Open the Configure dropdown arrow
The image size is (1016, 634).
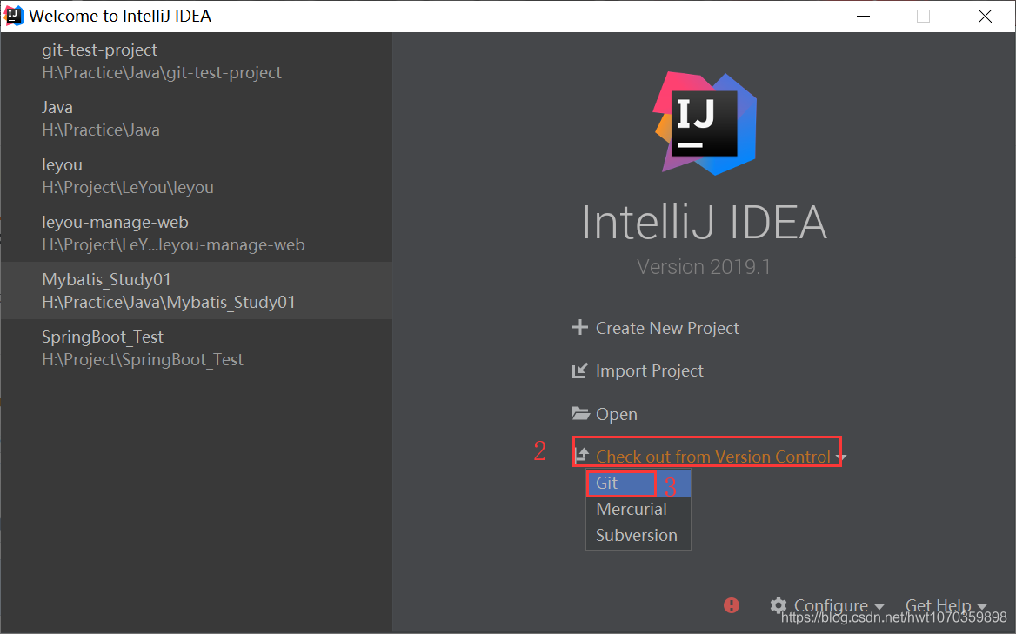(x=879, y=607)
